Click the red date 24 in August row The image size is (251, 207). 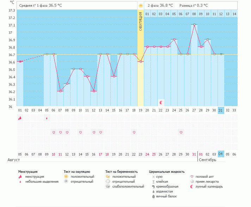(x=147, y=154)
